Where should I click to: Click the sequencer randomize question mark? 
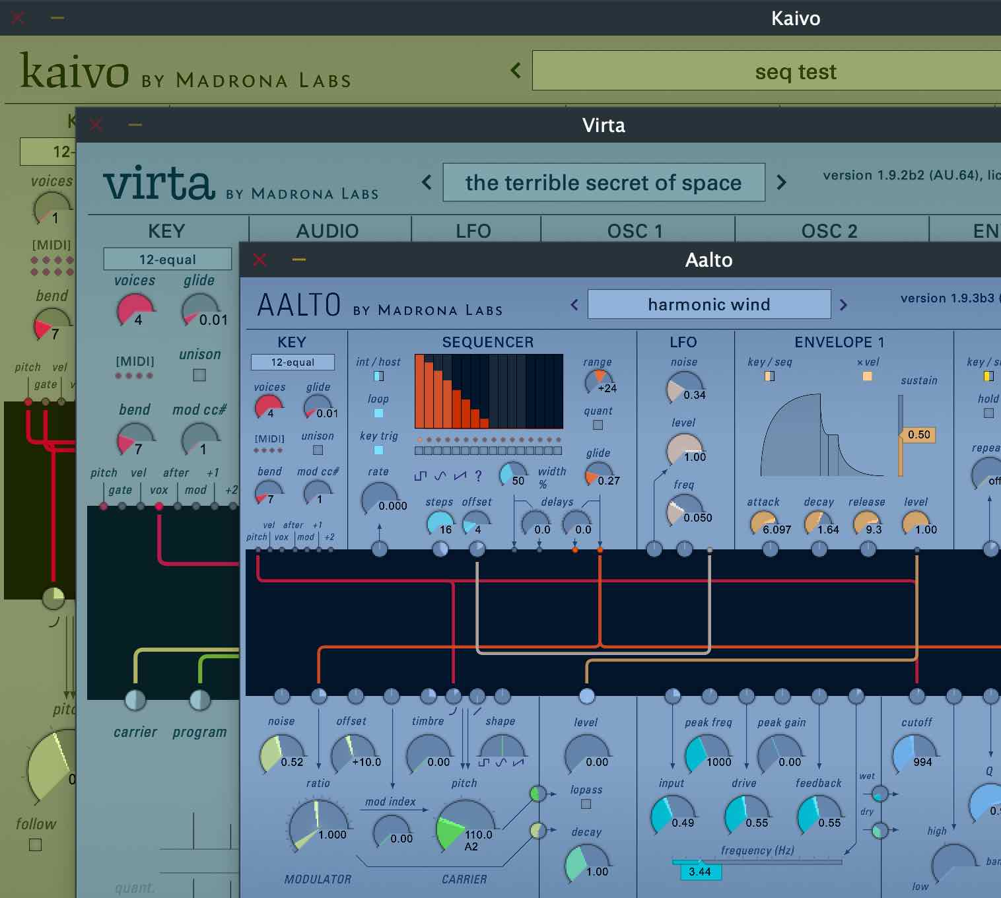coord(478,475)
